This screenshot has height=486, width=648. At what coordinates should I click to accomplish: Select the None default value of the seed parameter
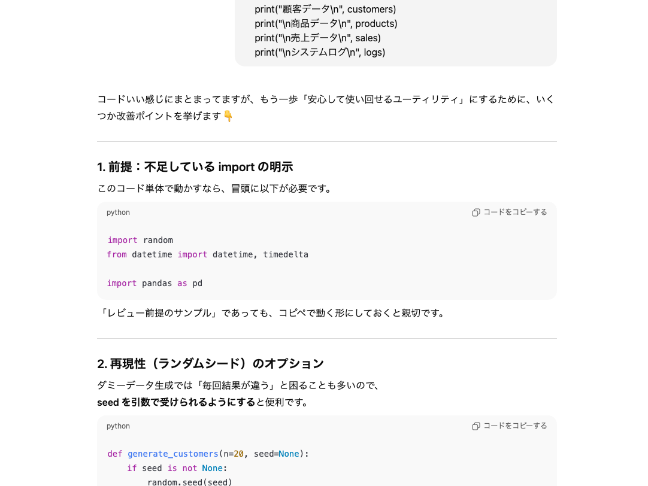tap(289, 454)
